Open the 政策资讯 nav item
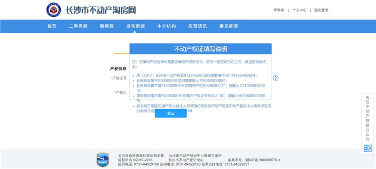This screenshot has height=169, width=376. (x=197, y=26)
